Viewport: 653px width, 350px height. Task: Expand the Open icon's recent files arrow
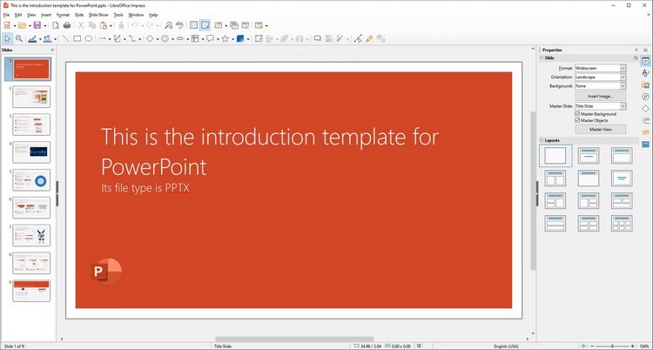30,26
